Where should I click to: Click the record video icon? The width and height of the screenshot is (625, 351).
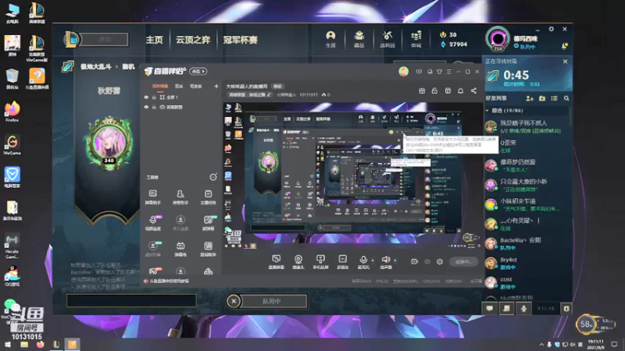point(414,261)
